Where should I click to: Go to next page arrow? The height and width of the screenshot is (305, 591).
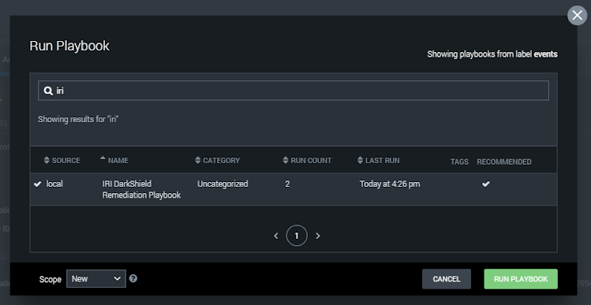(318, 236)
